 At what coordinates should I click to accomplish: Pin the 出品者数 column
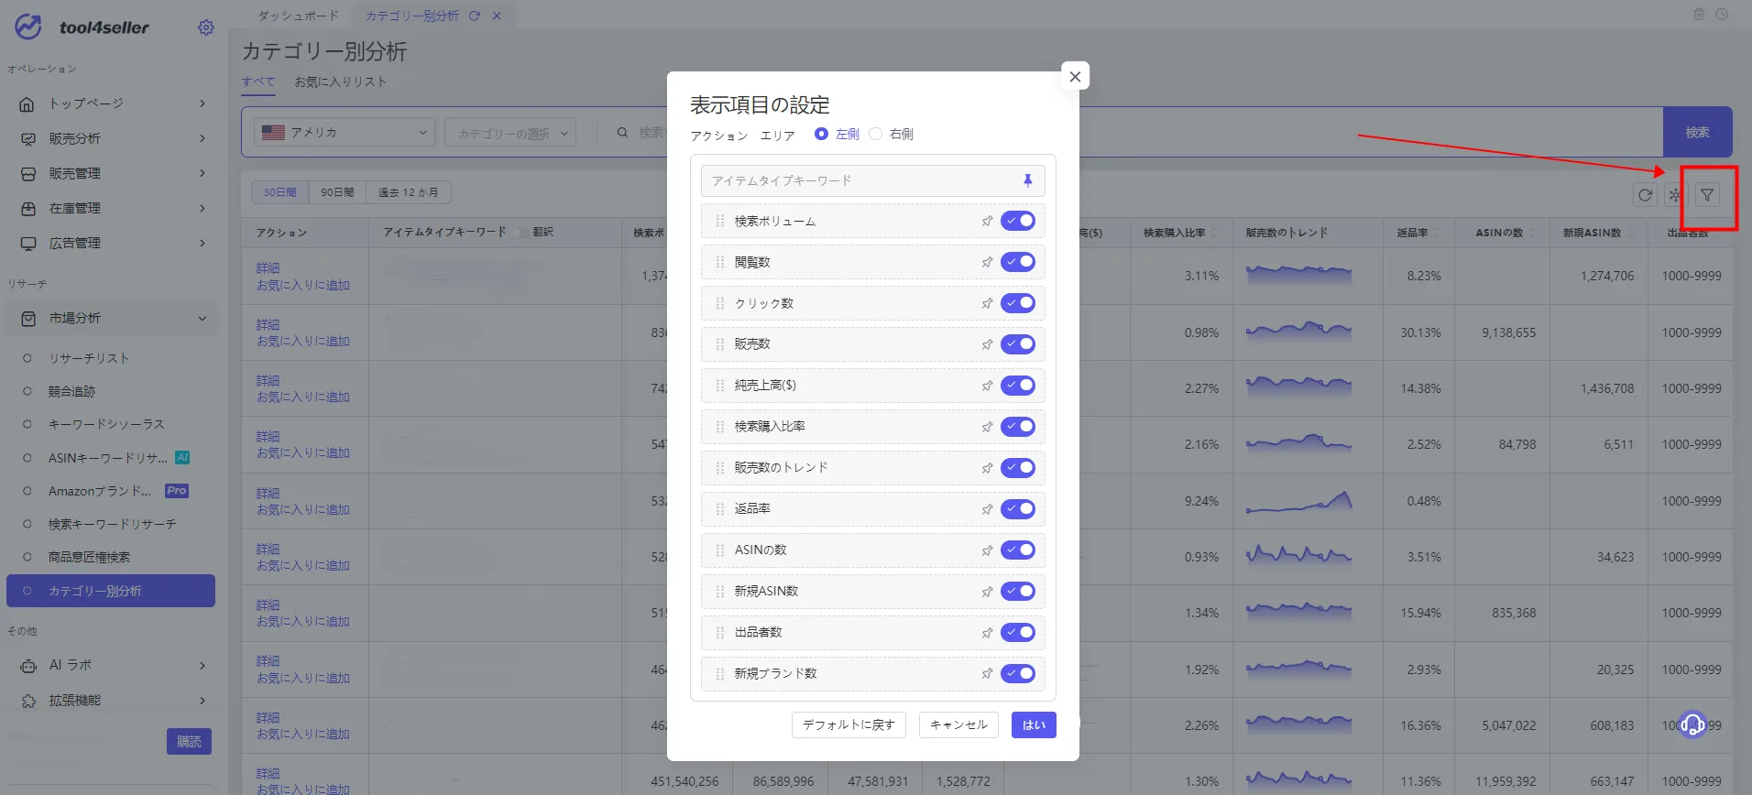coord(987,633)
